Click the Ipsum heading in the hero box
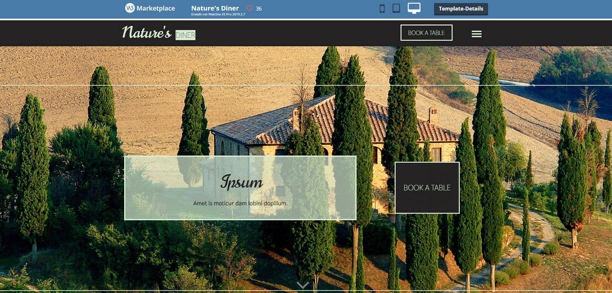This screenshot has width=612, height=293. (242, 182)
